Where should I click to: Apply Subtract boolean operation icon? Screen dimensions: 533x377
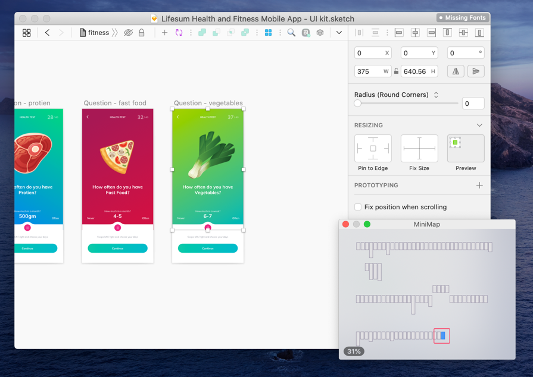pos(216,33)
